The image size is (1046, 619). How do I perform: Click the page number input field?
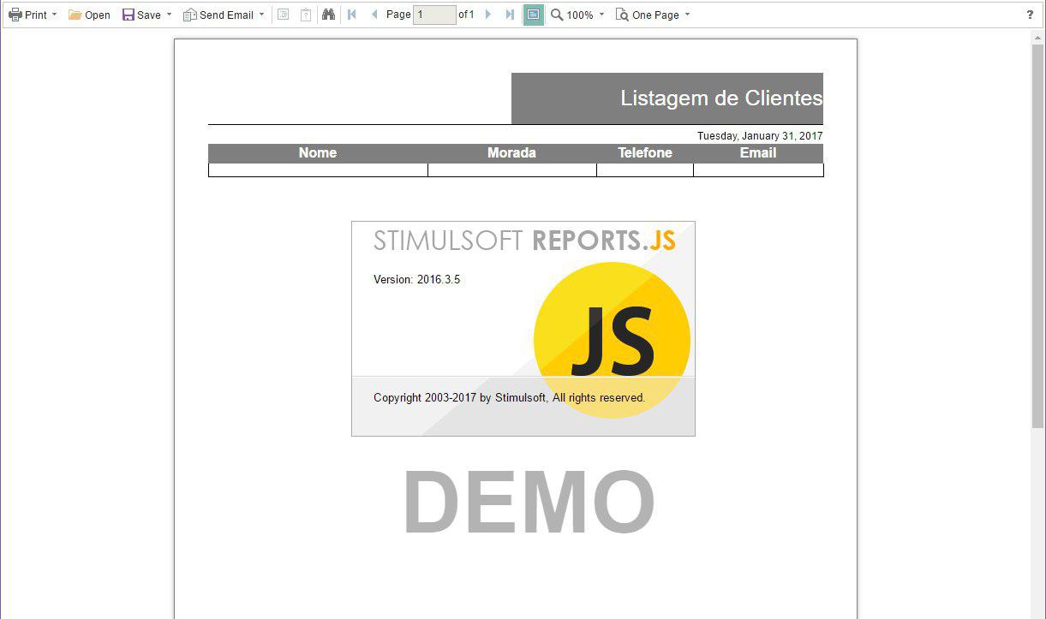[x=434, y=15]
